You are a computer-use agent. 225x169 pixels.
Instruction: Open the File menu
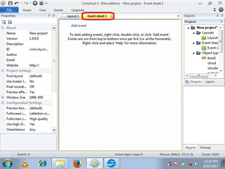9,10
